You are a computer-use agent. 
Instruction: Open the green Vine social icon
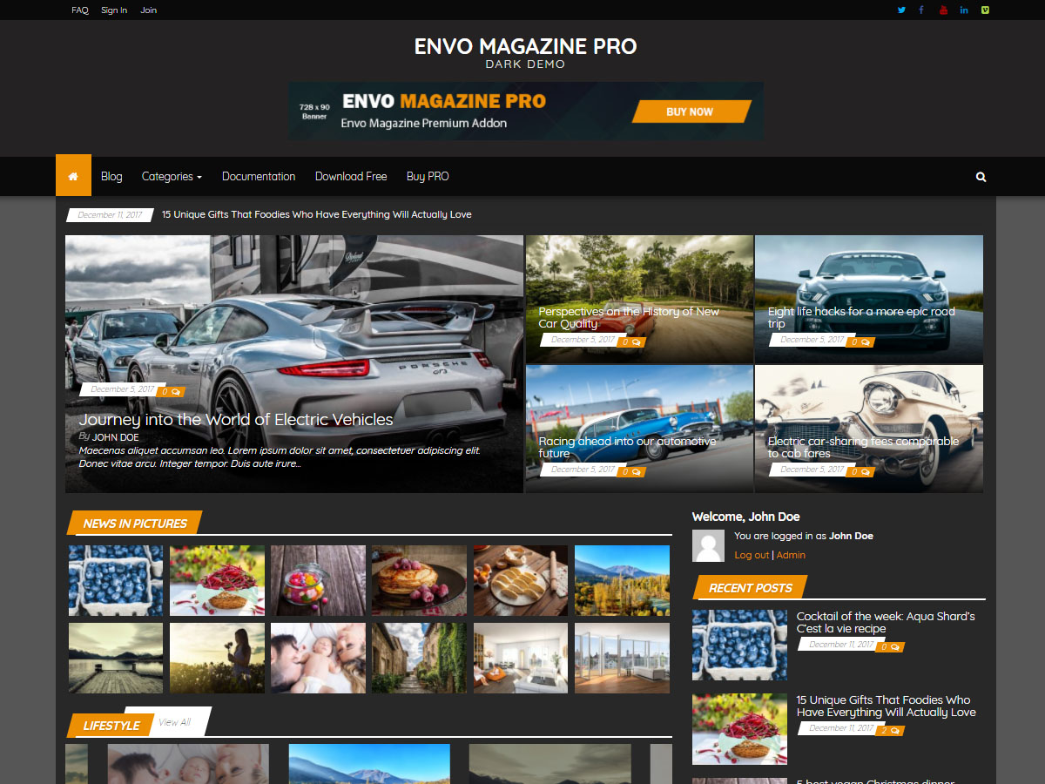point(985,10)
